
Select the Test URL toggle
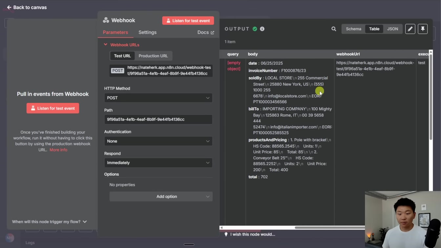[122, 56]
